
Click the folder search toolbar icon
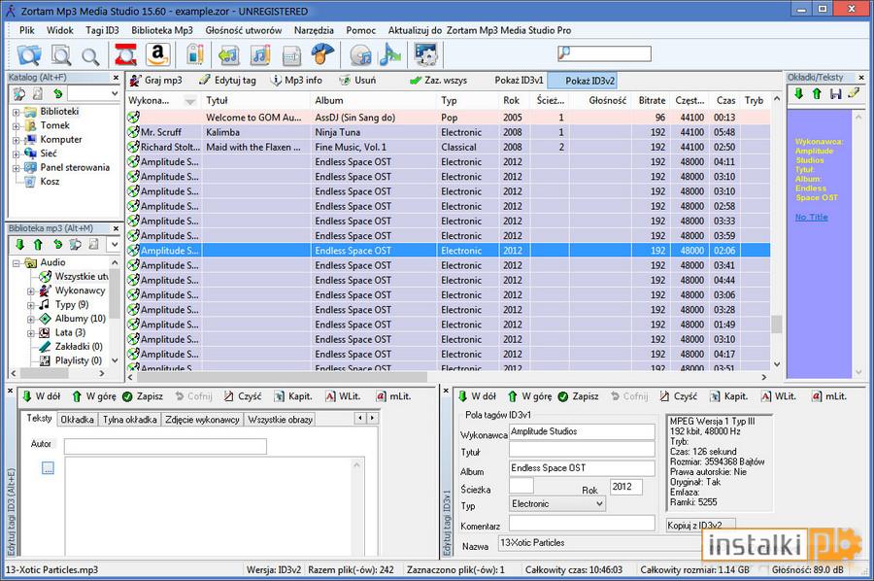click(x=29, y=55)
